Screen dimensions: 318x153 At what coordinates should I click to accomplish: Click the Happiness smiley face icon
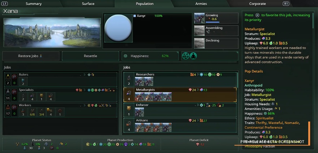pyautogui.click(x=125, y=56)
